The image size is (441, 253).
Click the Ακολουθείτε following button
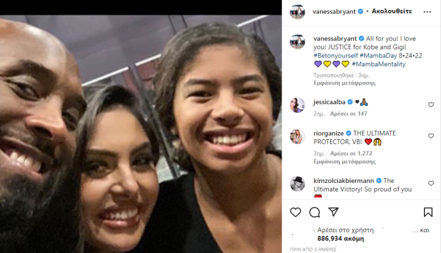point(392,11)
